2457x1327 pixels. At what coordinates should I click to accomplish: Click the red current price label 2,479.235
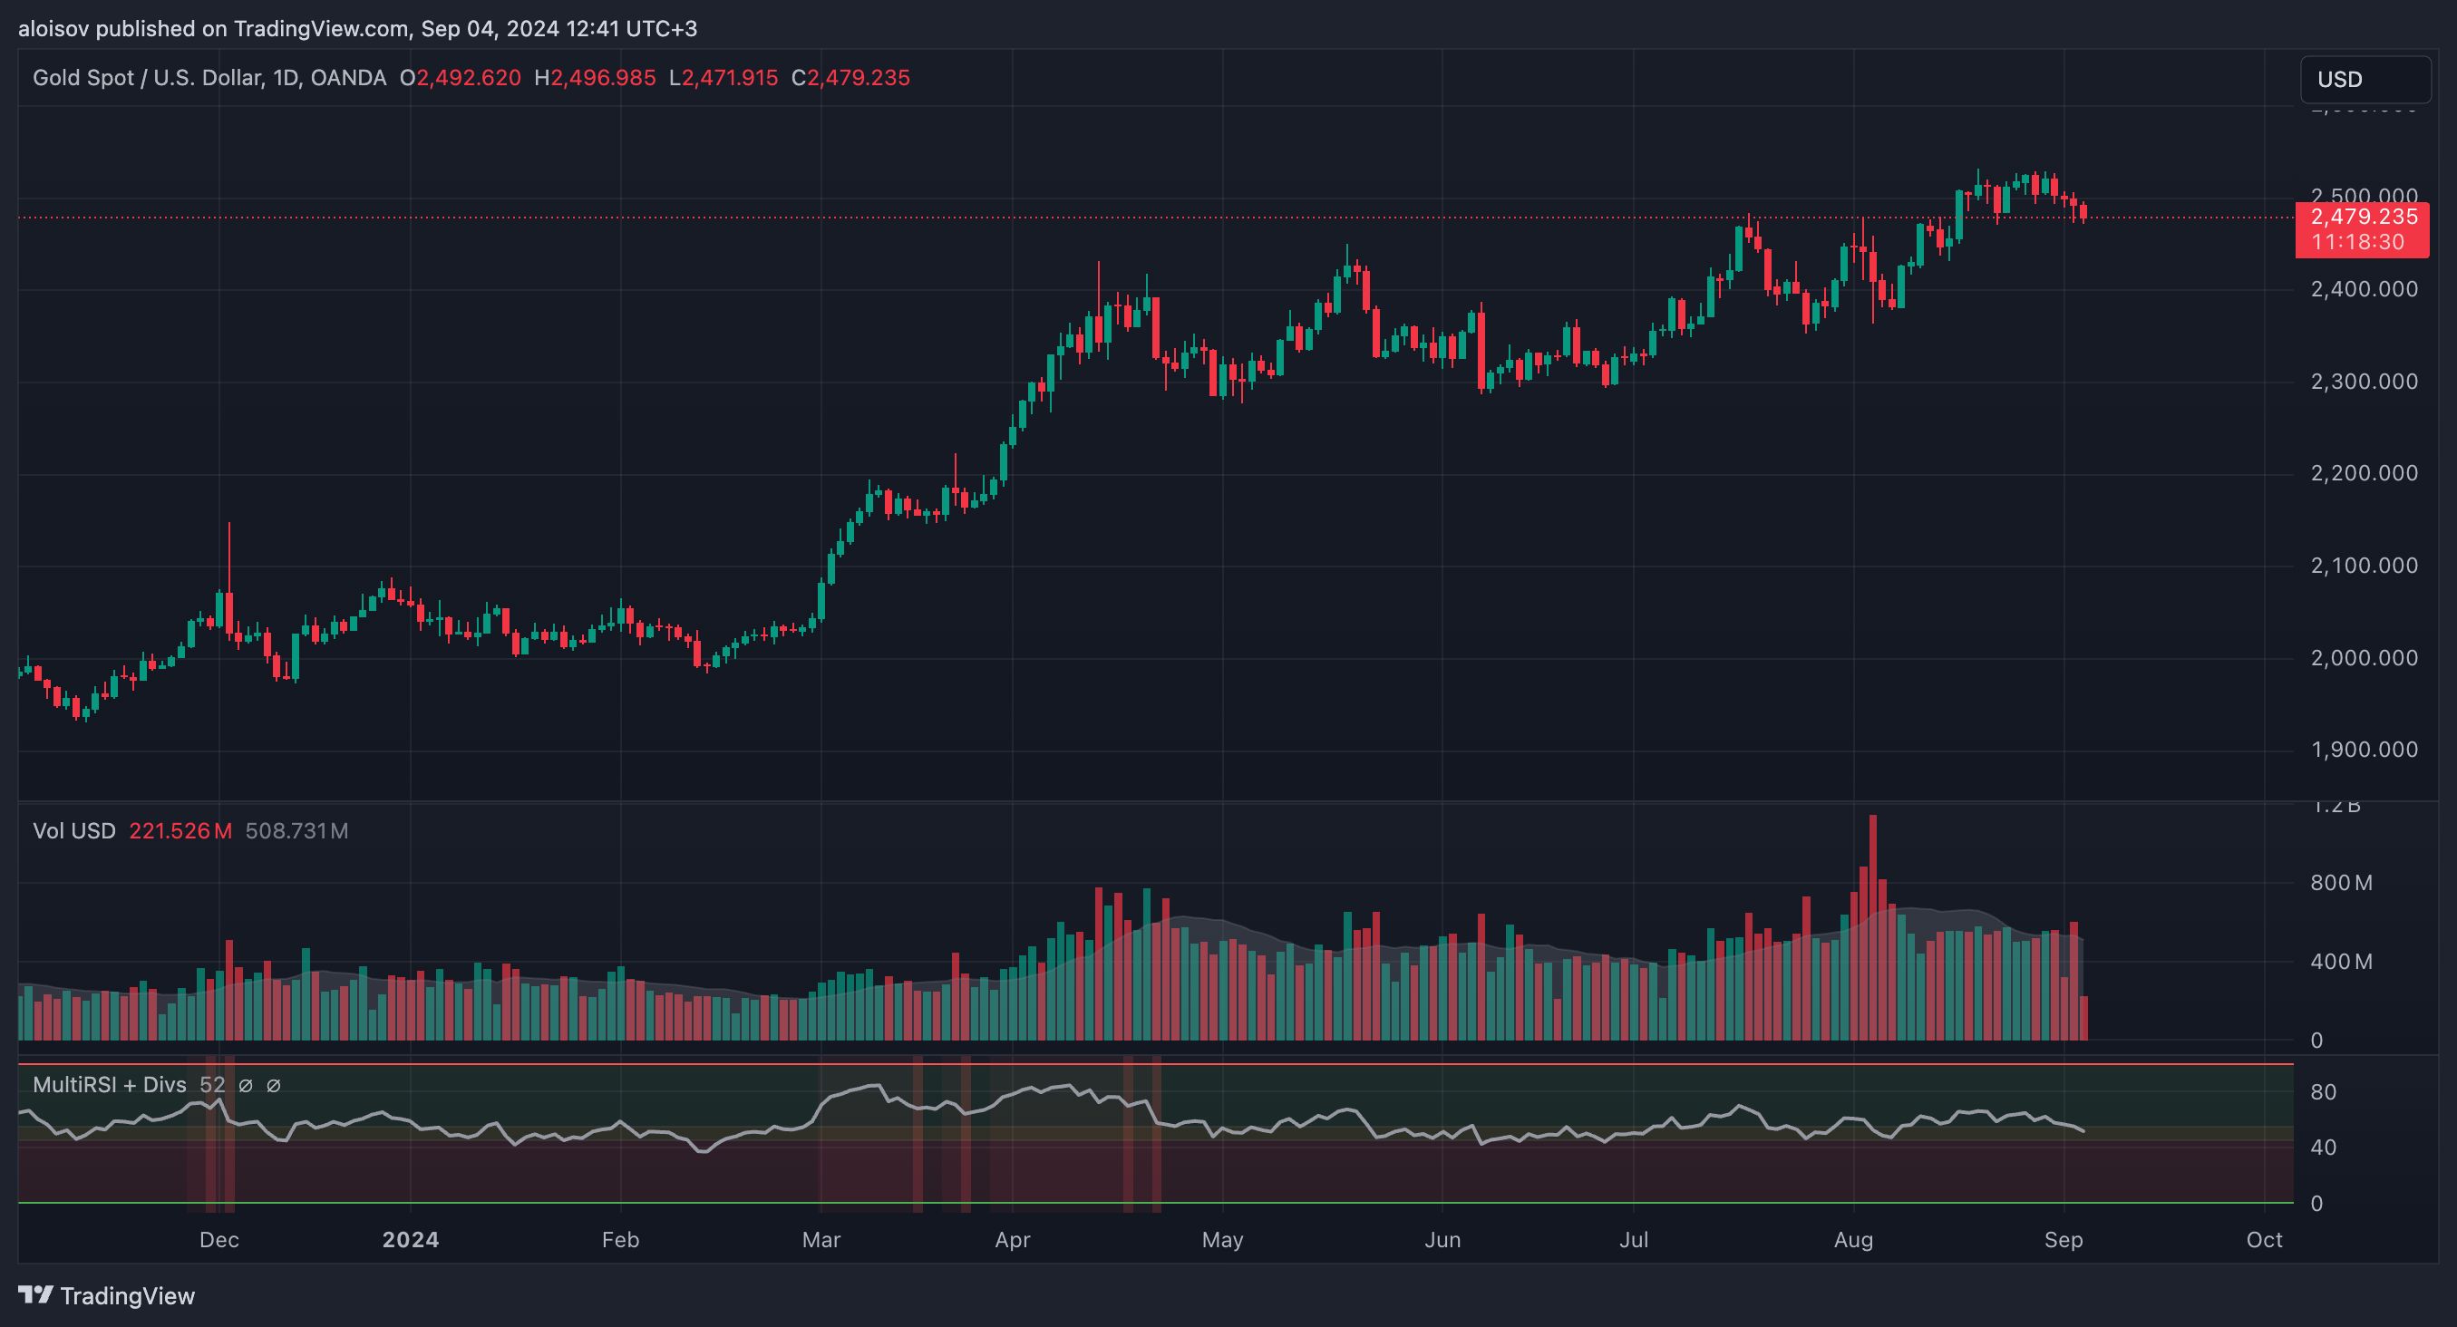2364,218
